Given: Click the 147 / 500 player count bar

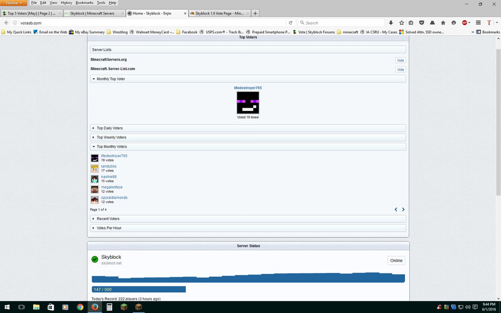Looking at the screenshot, I should [139, 289].
